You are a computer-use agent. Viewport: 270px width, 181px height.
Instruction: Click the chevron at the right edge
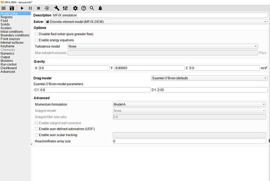pos(269,141)
